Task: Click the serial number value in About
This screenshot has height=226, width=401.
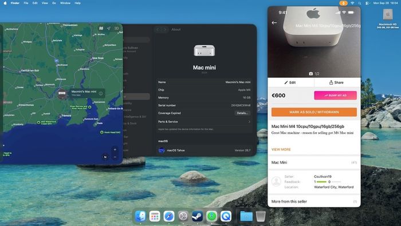Action: pos(241,105)
